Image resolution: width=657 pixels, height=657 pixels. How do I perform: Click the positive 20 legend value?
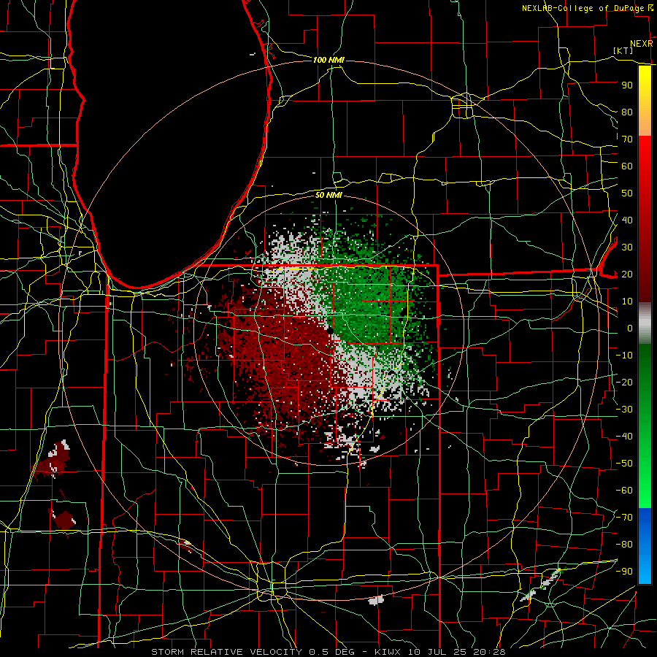pos(627,274)
